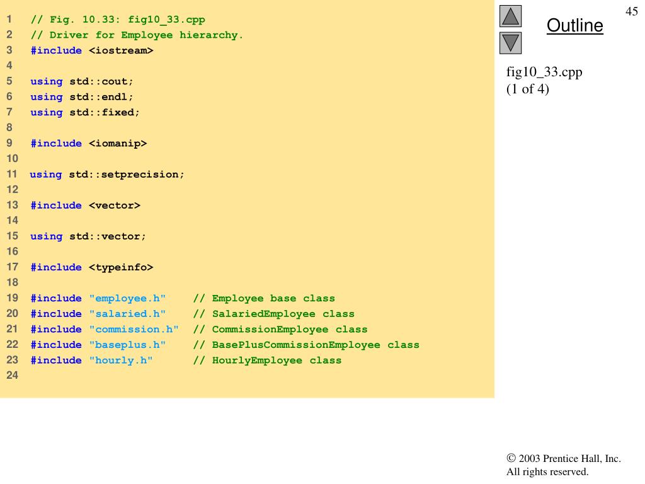Click the down arrow navigation icon
The height and width of the screenshot is (484, 645).
point(510,43)
